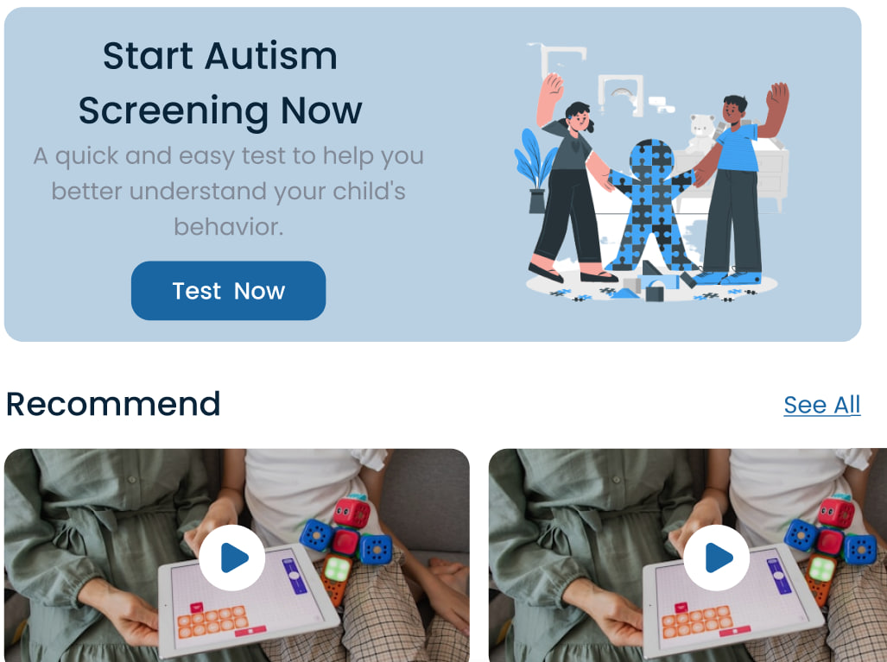
Task: Play the second recommended video
Action: tap(717, 558)
